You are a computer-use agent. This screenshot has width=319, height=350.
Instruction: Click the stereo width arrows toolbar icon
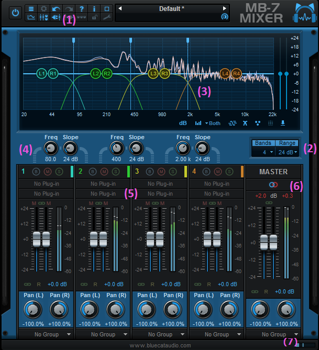pyautogui.click(x=56, y=17)
